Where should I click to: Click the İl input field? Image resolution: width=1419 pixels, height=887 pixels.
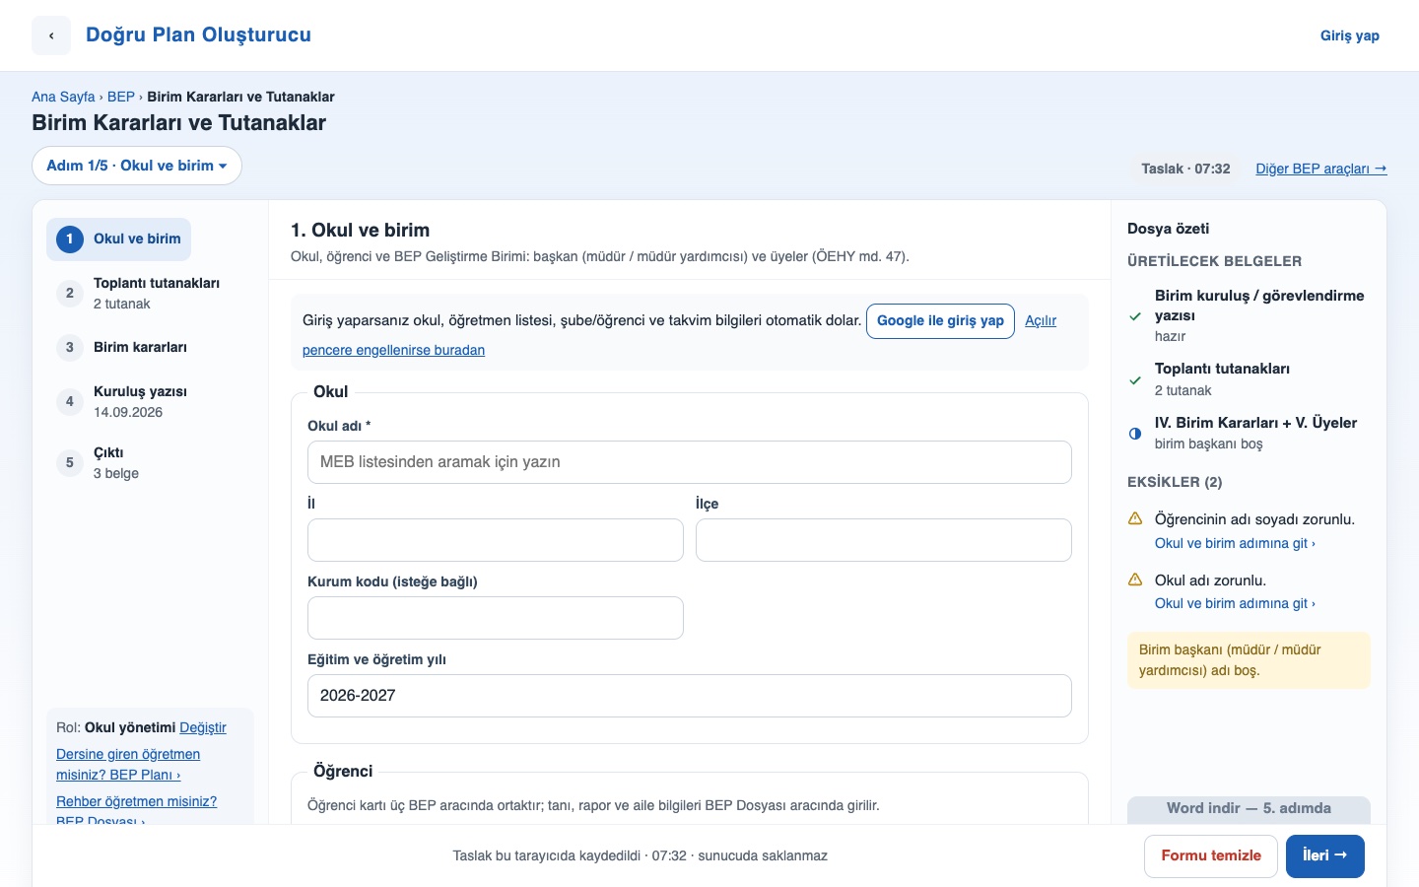[496, 540]
